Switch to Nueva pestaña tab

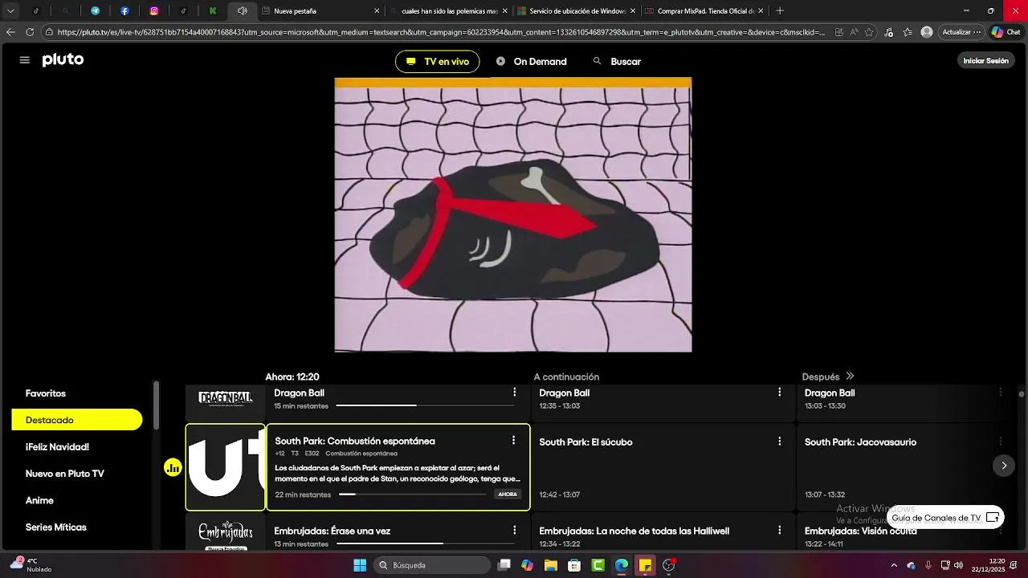click(321, 11)
